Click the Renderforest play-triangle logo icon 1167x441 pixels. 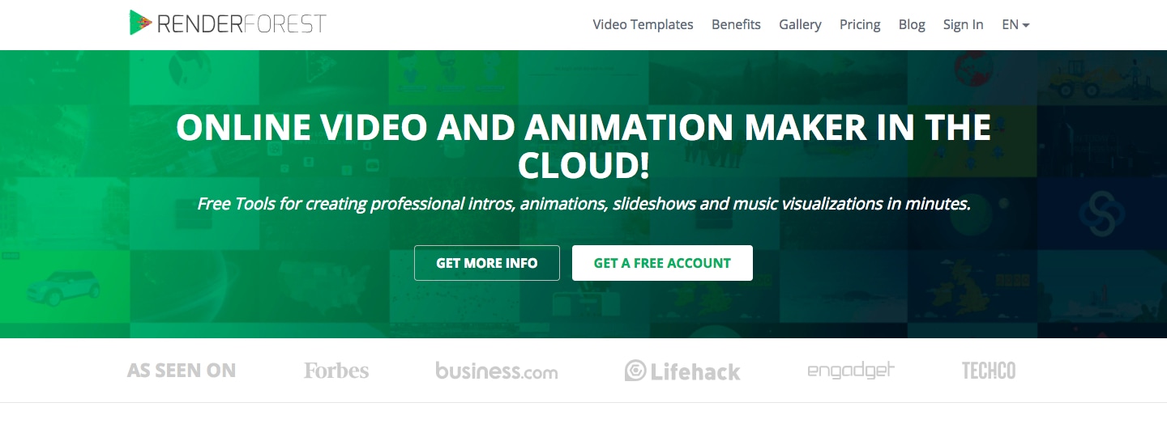pyautogui.click(x=140, y=23)
